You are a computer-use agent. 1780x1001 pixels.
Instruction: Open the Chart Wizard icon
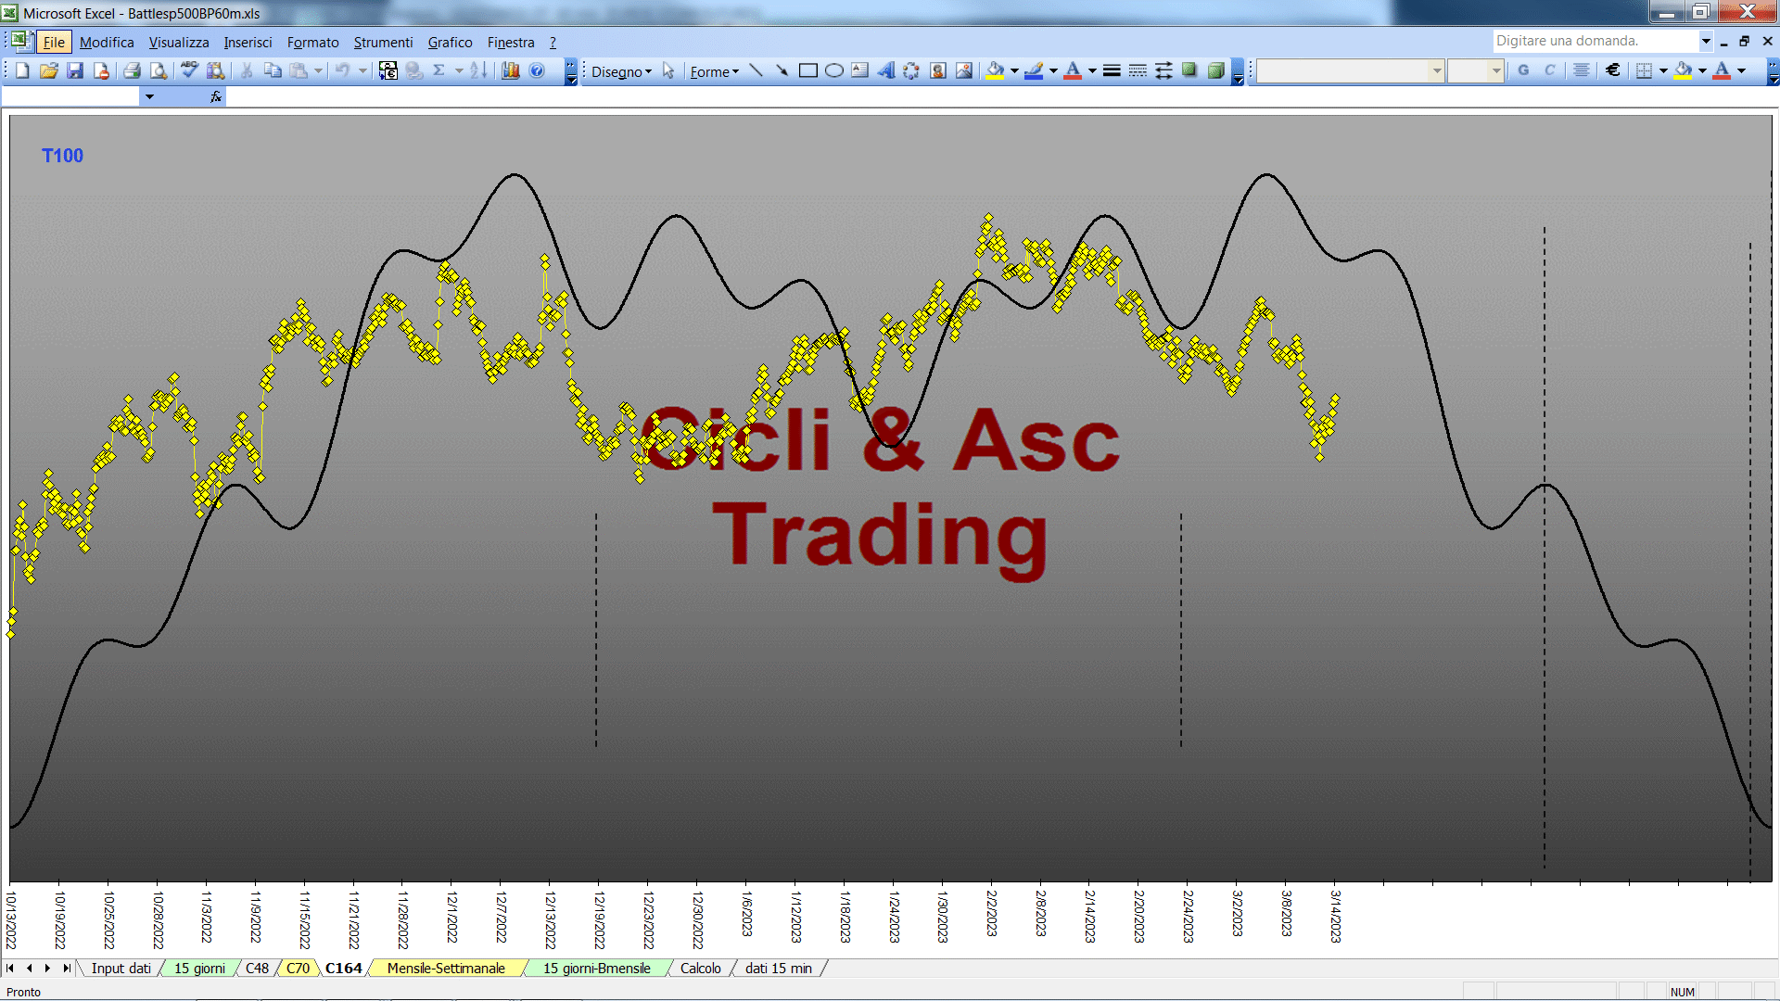pos(510,70)
